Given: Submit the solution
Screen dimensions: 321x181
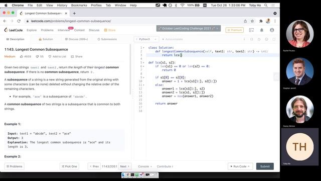Looking at the screenshot, I should click(x=265, y=166).
